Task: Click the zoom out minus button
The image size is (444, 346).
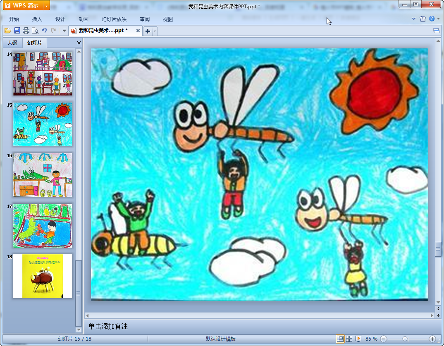Action: tap(384, 339)
